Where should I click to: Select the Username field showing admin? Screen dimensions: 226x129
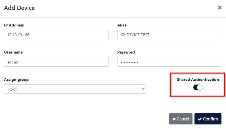click(x=56, y=62)
